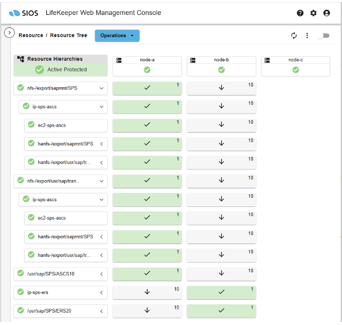Click the user account icon

327,13
